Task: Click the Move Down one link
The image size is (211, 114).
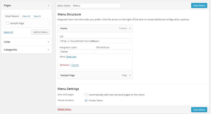Action: point(71,57)
